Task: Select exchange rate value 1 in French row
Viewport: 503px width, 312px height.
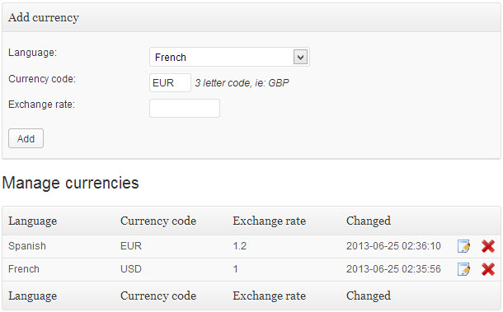Action: 236,269
